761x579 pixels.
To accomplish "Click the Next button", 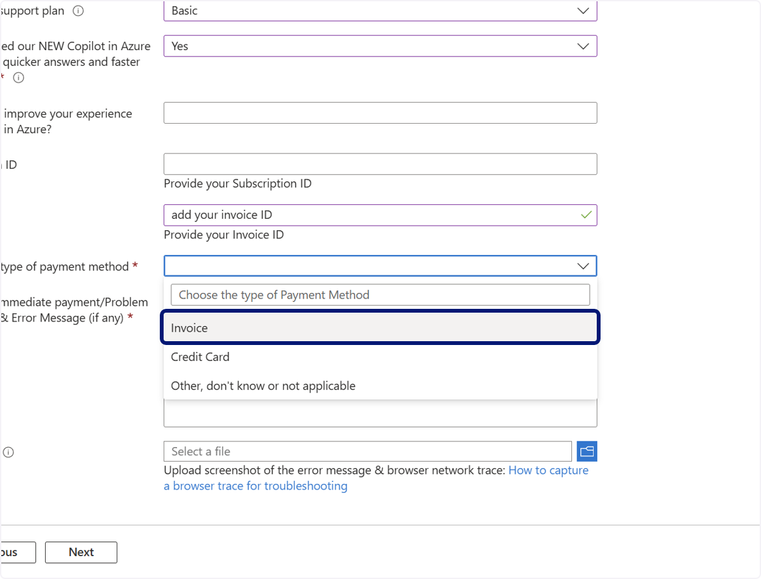I will pyautogui.click(x=81, y=552).
